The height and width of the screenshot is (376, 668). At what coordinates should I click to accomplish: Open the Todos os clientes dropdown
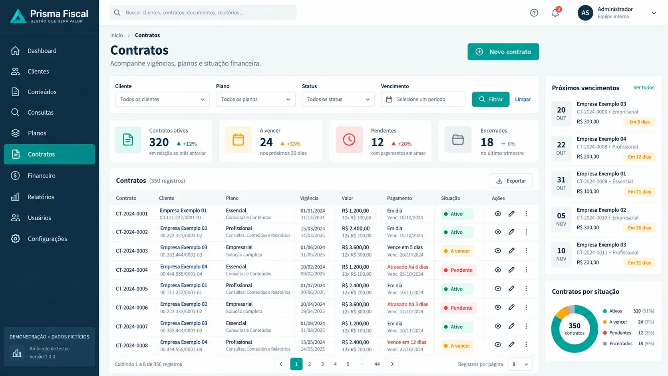point(162,99)
